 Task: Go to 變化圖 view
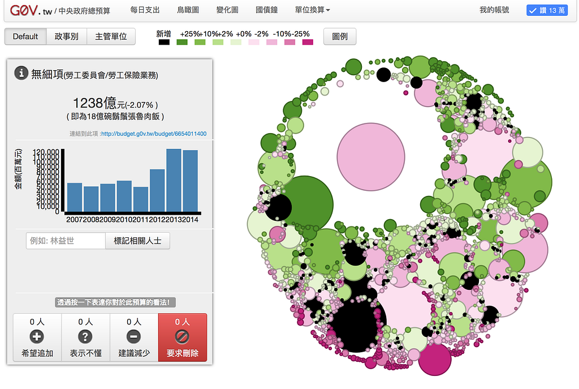click(227, 10)
